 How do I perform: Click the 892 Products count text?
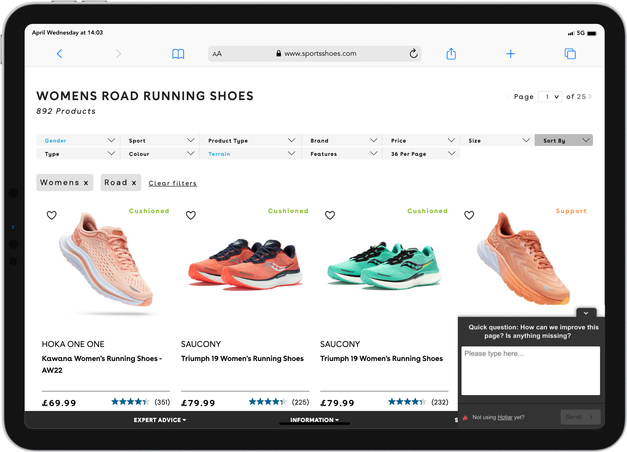coord(66,111)
